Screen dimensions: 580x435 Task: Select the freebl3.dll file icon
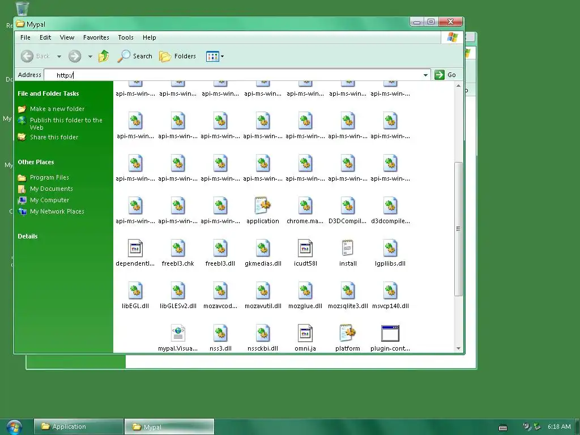[220, 248]
